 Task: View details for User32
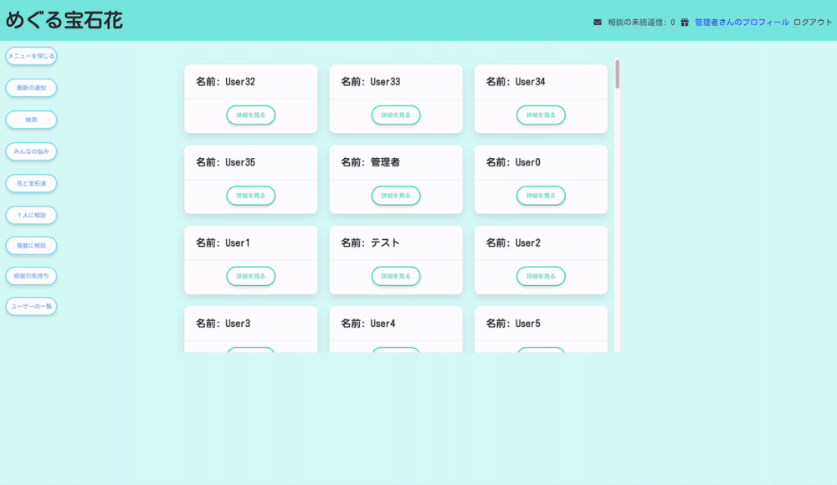(251, 115)
